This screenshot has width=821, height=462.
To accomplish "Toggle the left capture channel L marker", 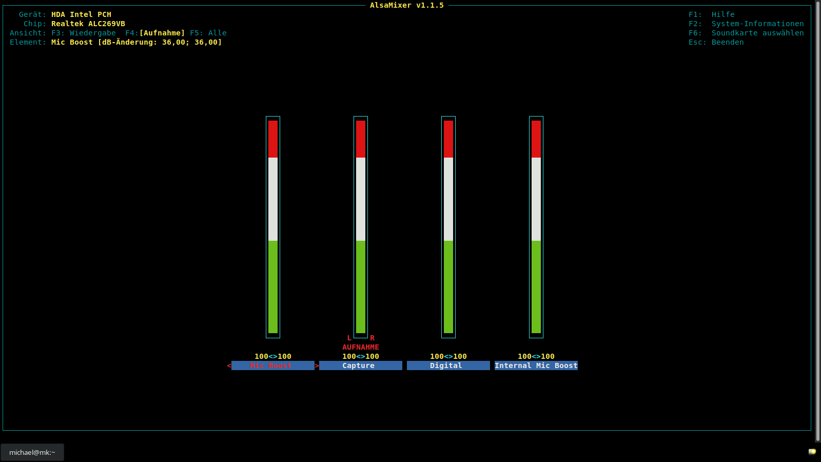I will point(349,338).
